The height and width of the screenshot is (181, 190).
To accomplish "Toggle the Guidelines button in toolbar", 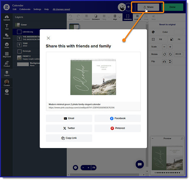I will point(128,17).
